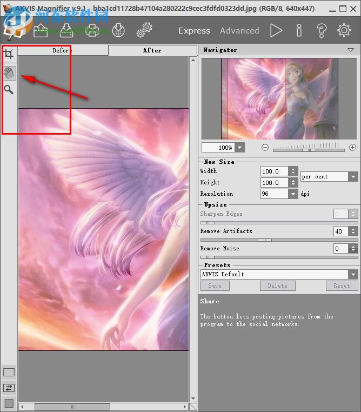Open the AKVIS Default presets dropdown
This screenshot has width=361, height=412.
[x=353, y=274]
